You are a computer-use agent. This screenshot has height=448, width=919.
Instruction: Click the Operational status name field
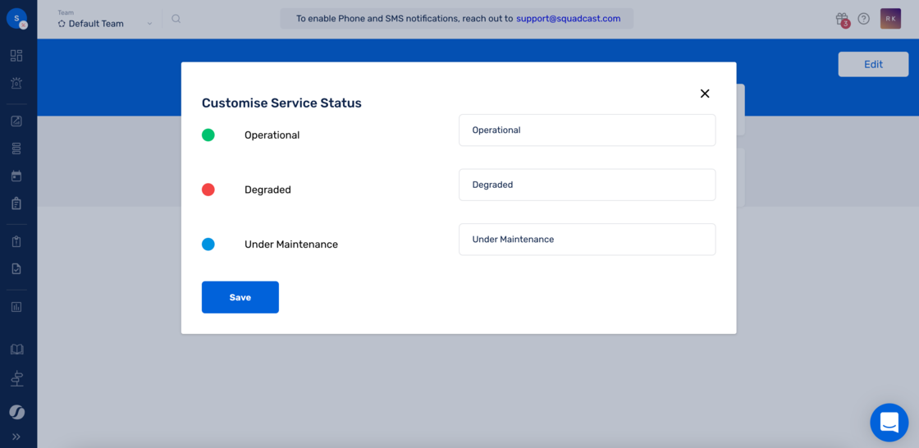point(587,130)
